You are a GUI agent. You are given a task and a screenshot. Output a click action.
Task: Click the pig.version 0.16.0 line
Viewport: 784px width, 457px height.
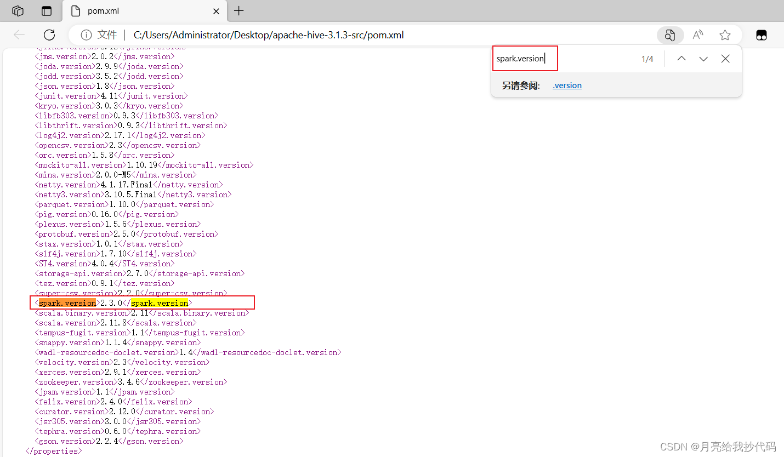click(x=107, y=214)
